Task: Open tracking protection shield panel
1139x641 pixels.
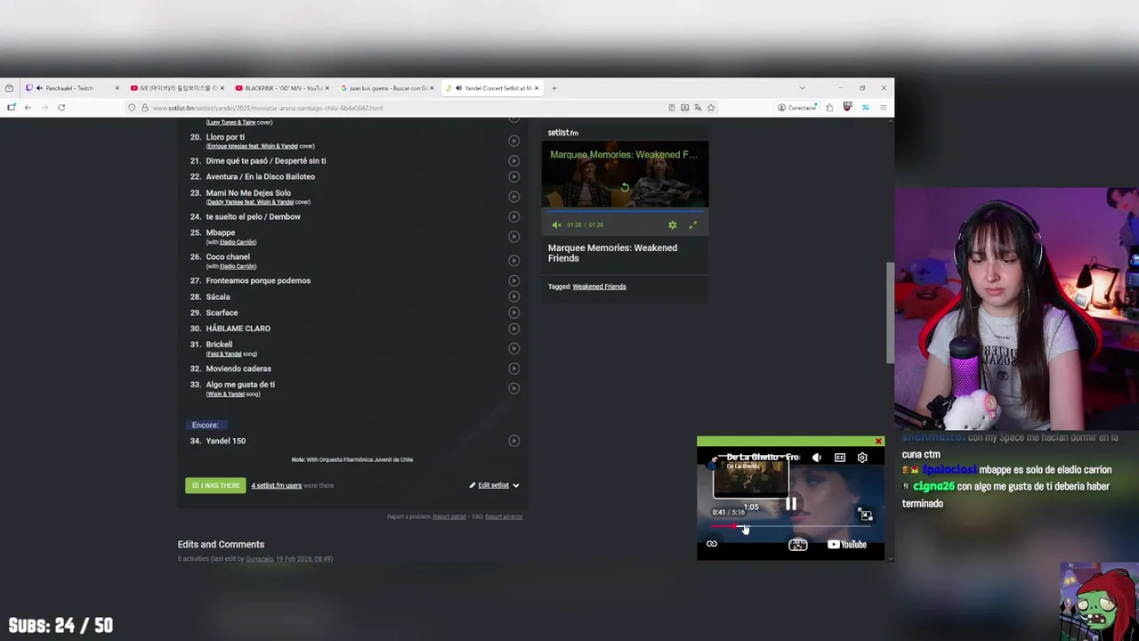Action: point(132,108)
